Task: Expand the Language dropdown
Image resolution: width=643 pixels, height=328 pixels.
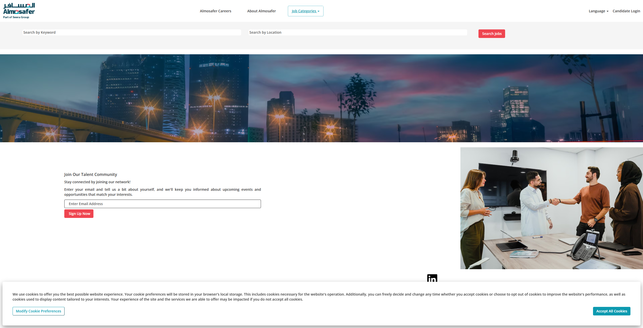Action: click(x=598, y=11)
